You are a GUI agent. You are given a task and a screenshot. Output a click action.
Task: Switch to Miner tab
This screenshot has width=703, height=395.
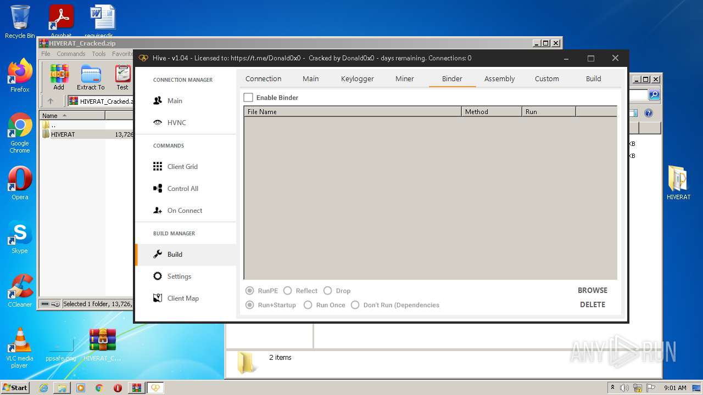pos(405,78)
